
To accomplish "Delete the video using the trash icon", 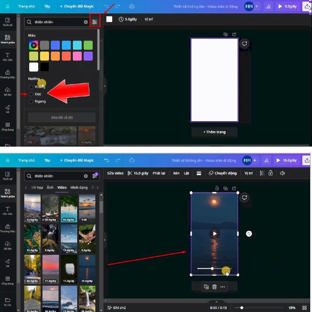I will click(x=214, y=287).
